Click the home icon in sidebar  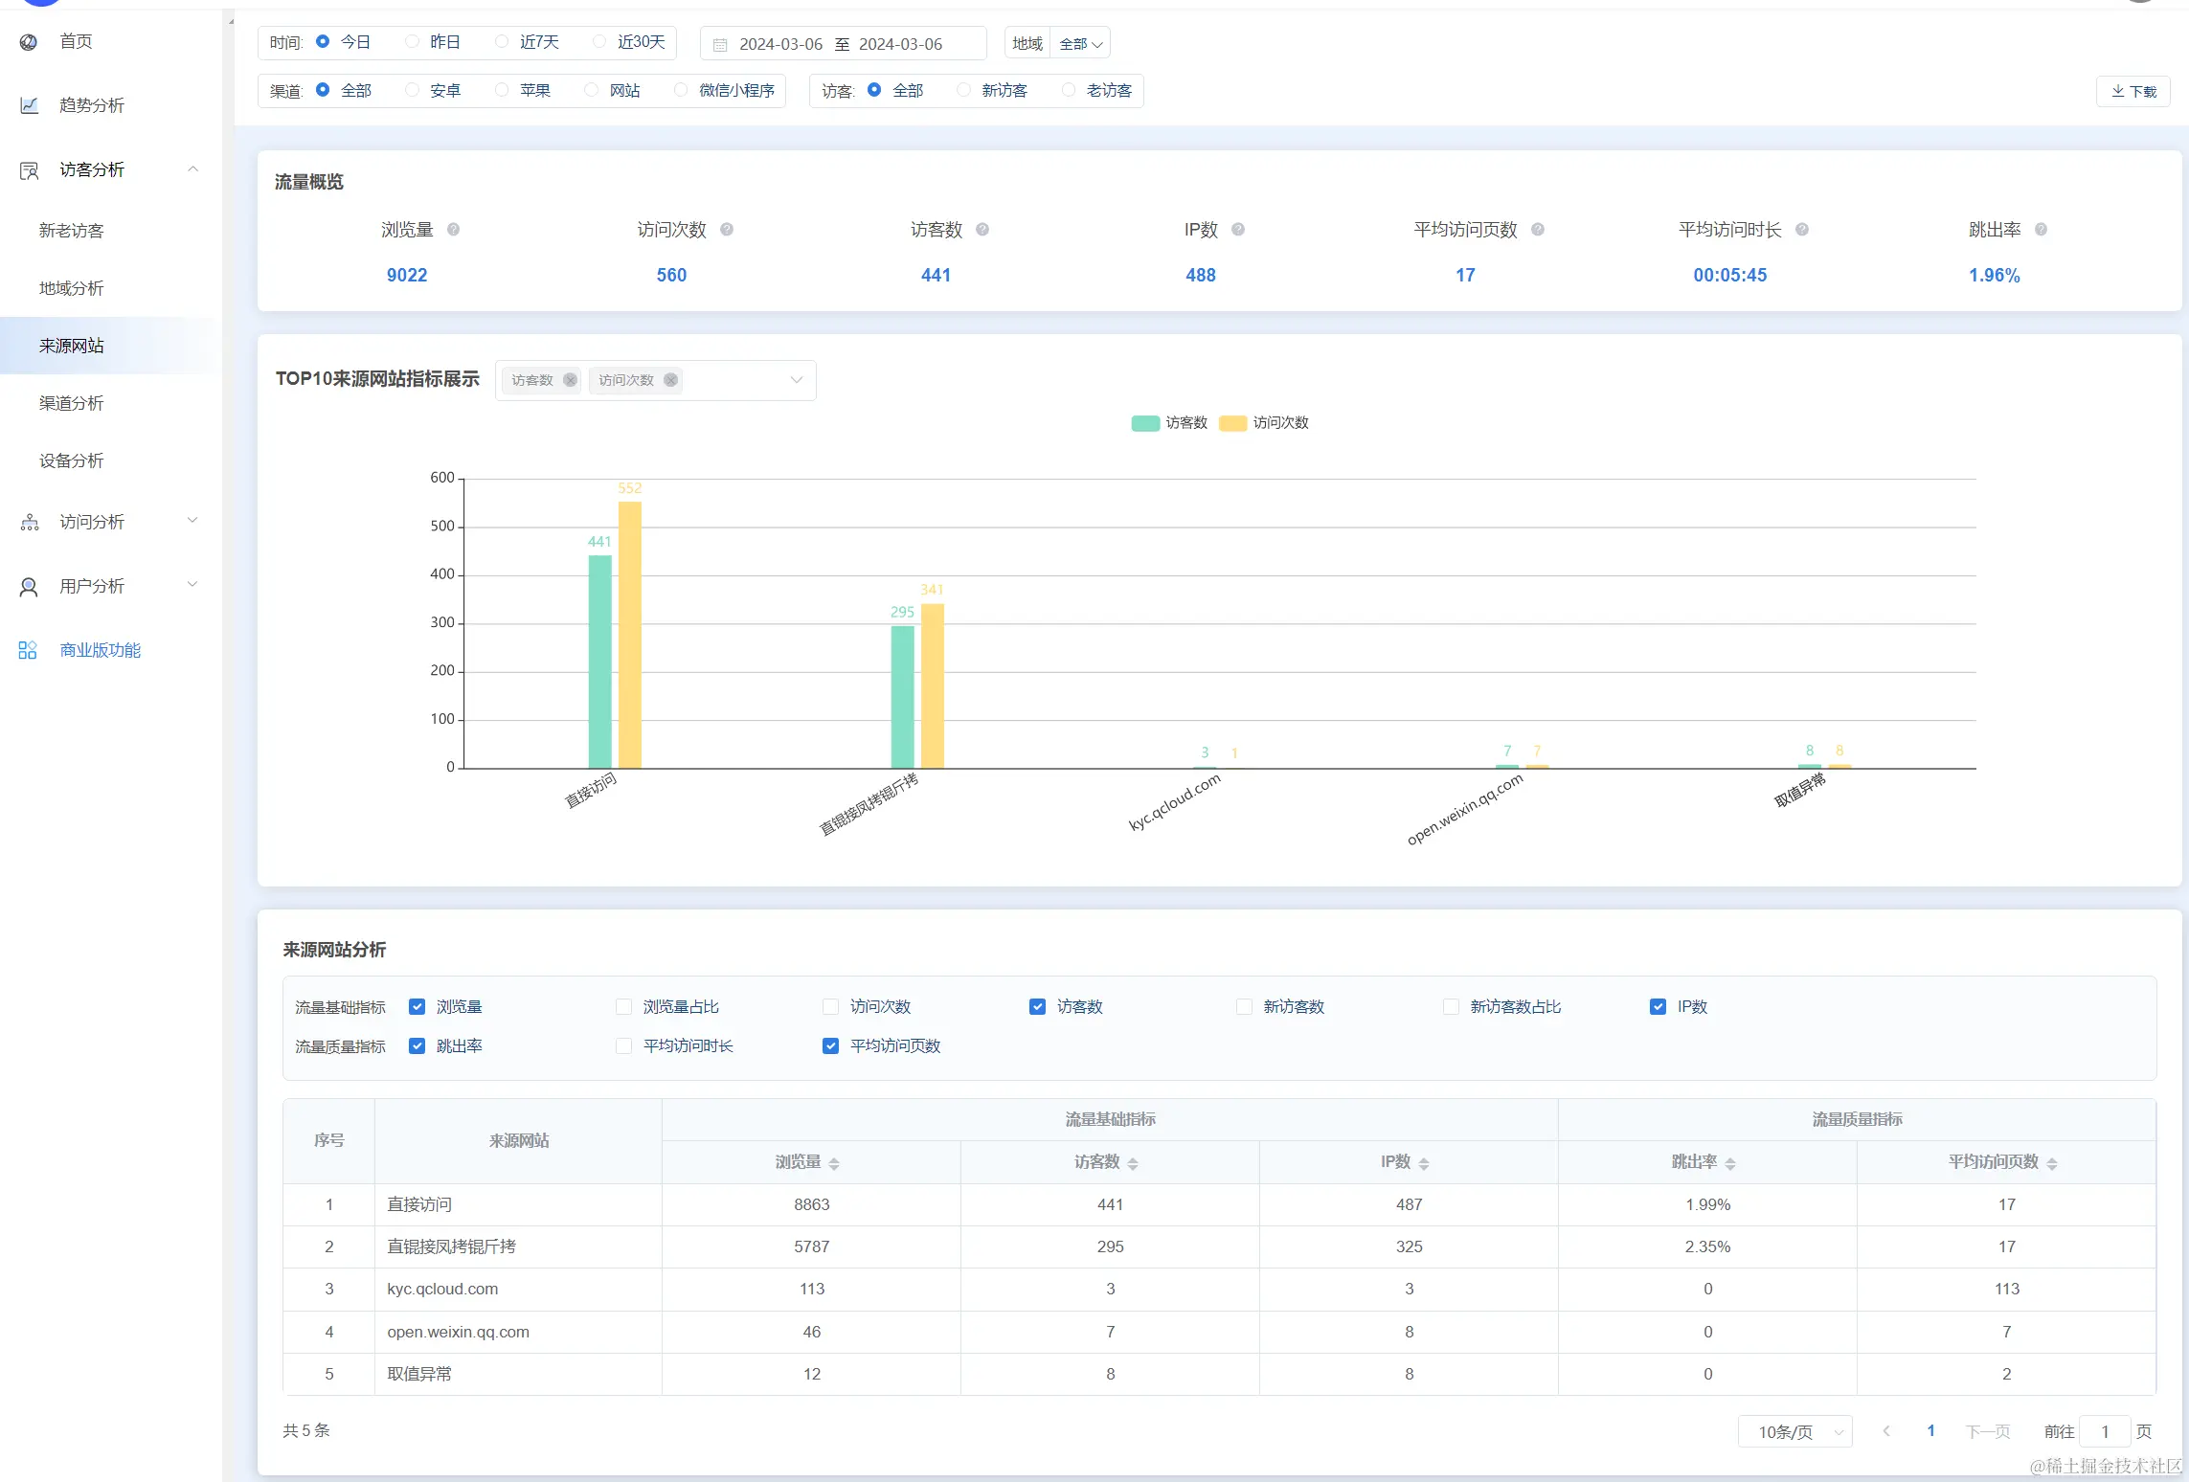click(29, 42)
